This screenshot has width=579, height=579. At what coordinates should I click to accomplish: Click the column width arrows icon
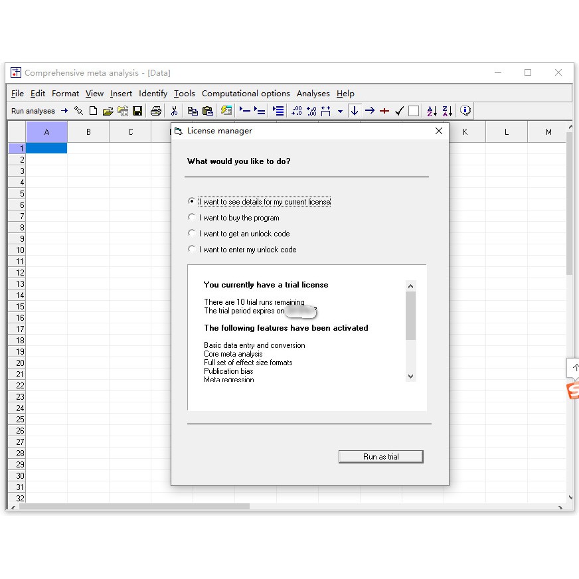point(325,111)
